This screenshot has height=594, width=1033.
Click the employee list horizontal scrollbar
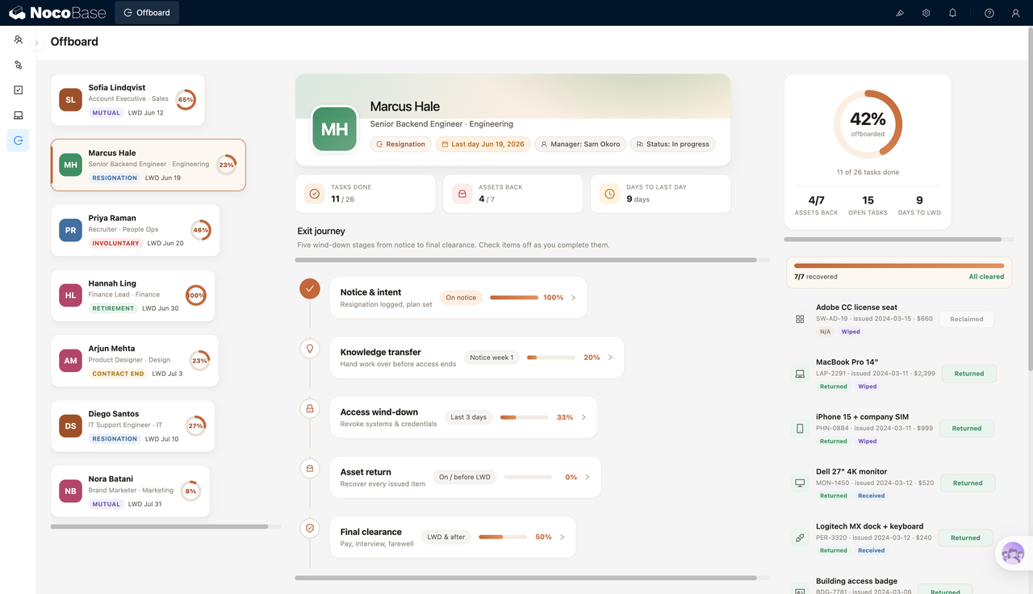159,527
